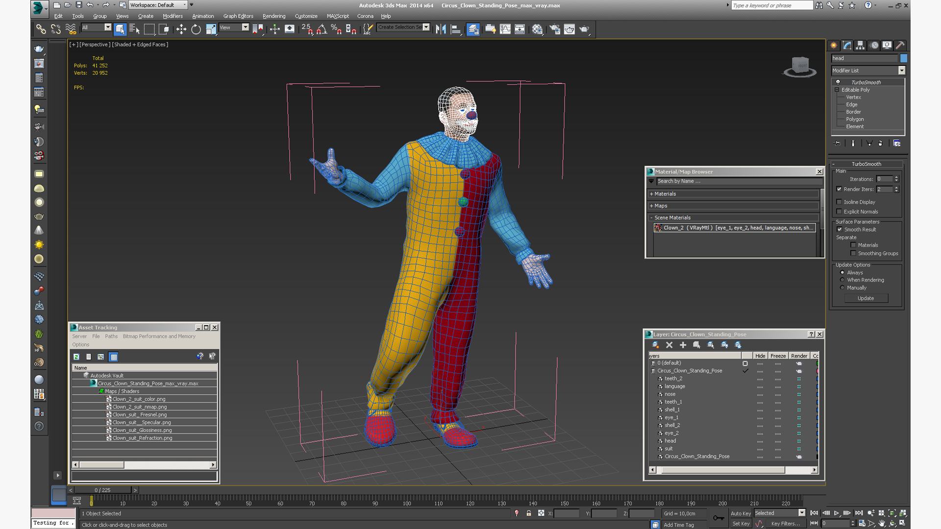
Task: Select Polygon sub-object level in stack
Action: (855, 120)
